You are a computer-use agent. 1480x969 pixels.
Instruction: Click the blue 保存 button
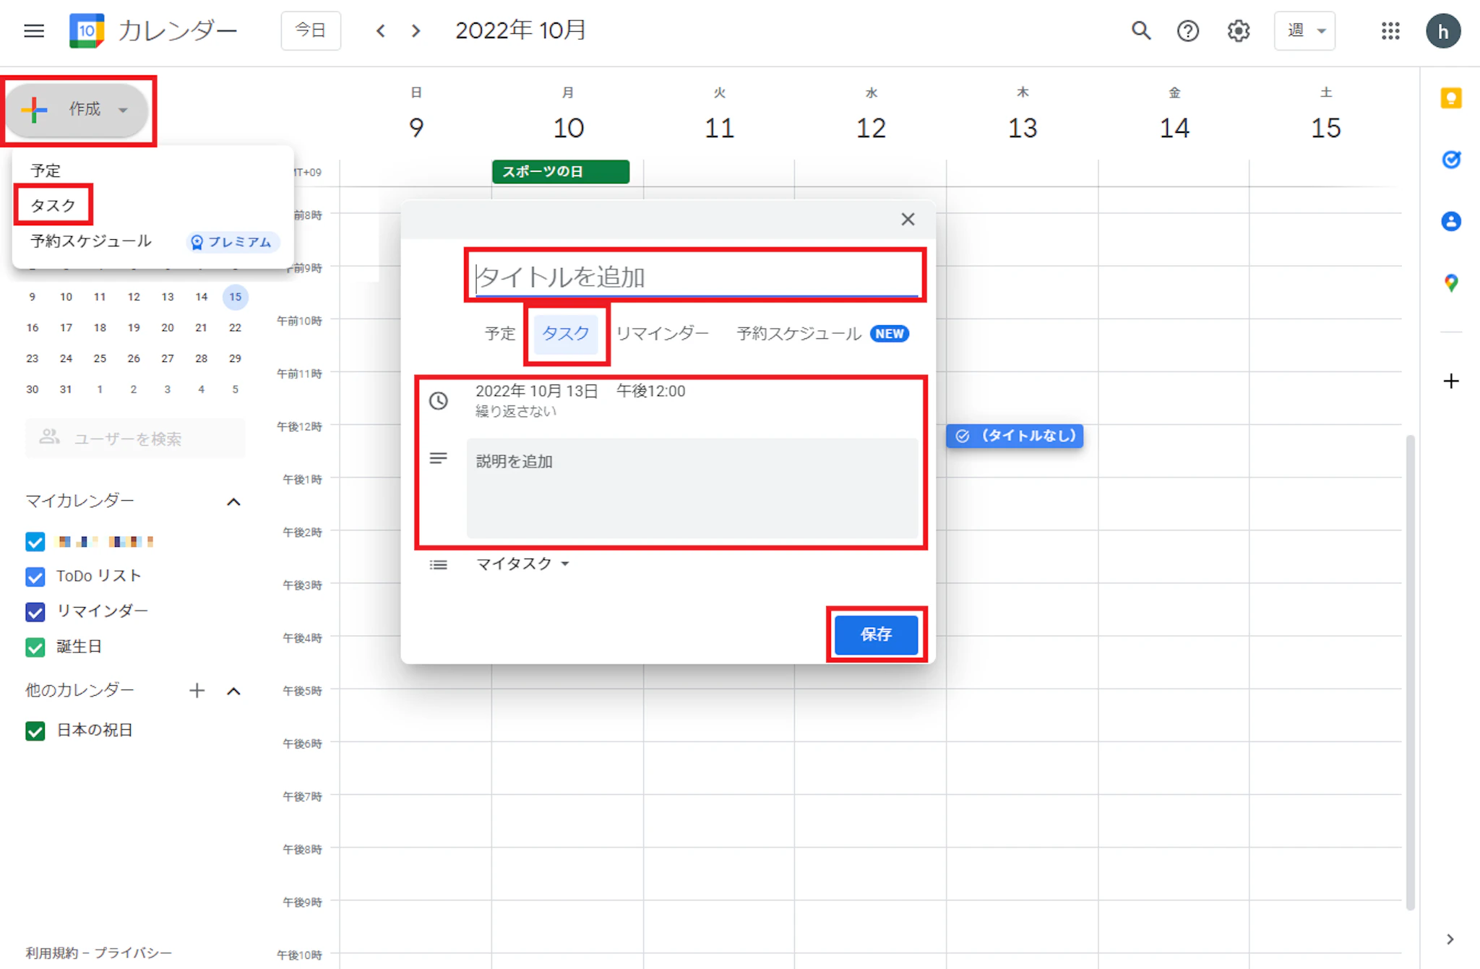pyautogui.click(x=876, y=634)
